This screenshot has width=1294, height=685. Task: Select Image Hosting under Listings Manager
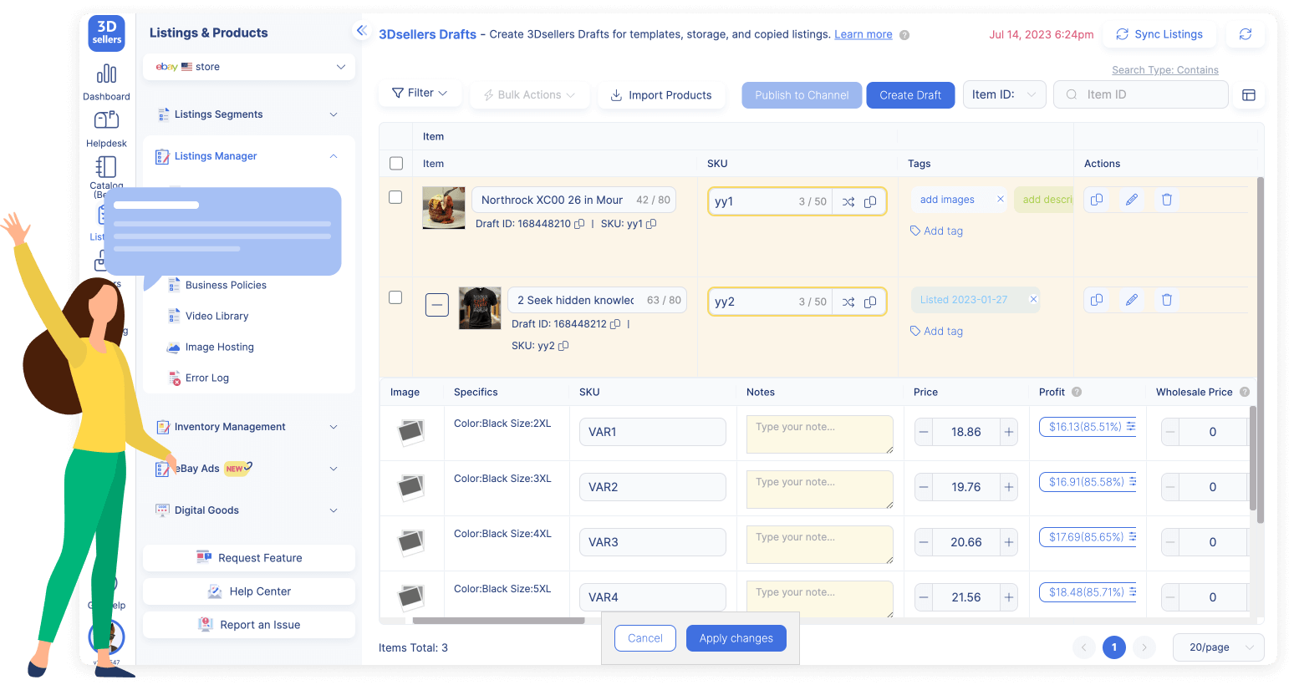click(219, 347)
